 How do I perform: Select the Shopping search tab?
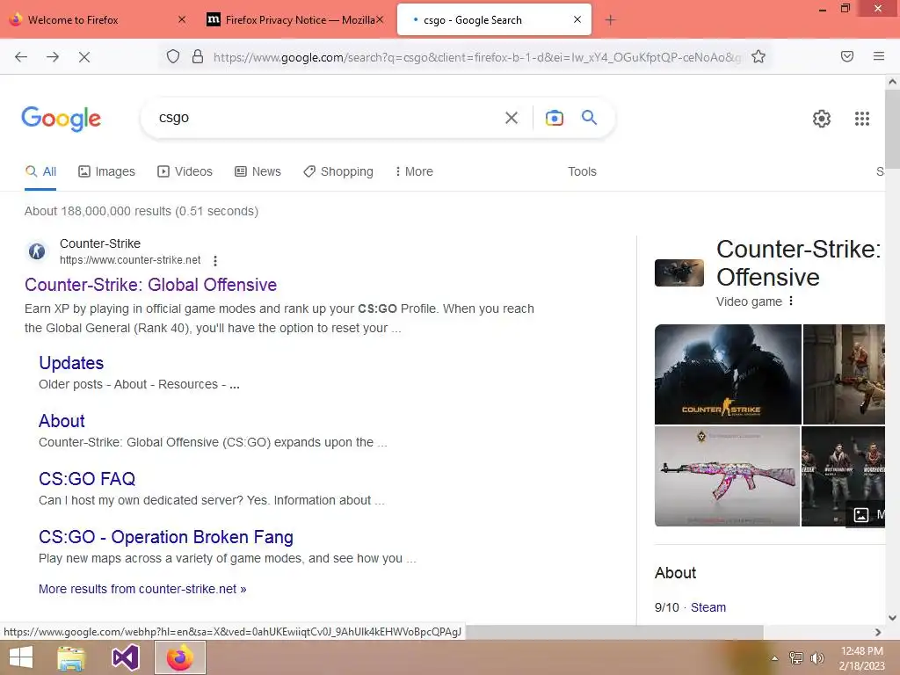coord(338,171)
